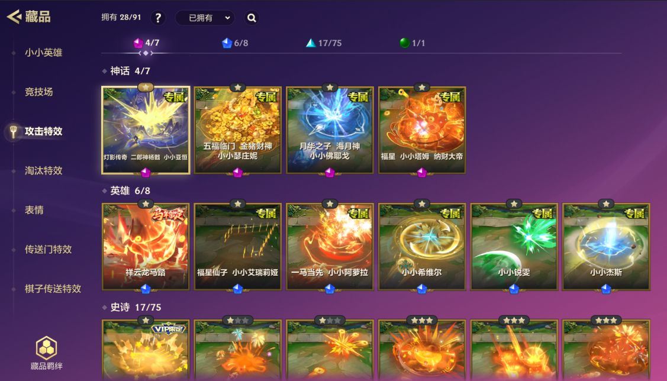The image size is (667, 381).
Task: Select the cyan triangle 17/75 filter
Action: click(x=324, y=43)
